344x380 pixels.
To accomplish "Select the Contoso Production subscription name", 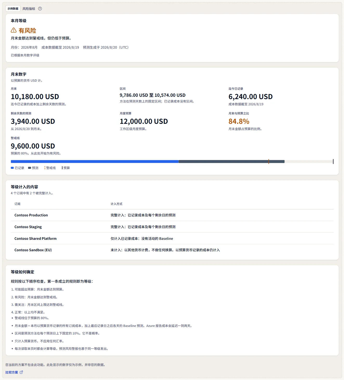I will coord(31,215).
